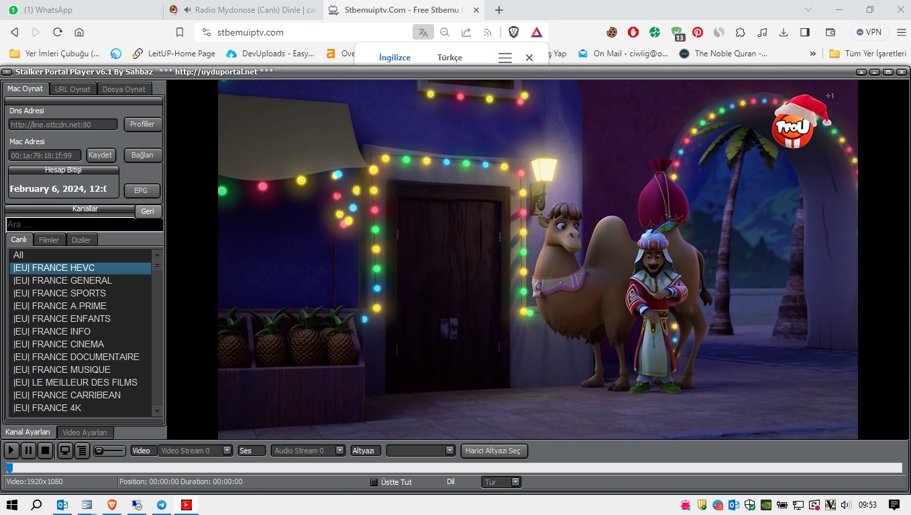Open Telegram from the taskbar

(x=162, y=505)
